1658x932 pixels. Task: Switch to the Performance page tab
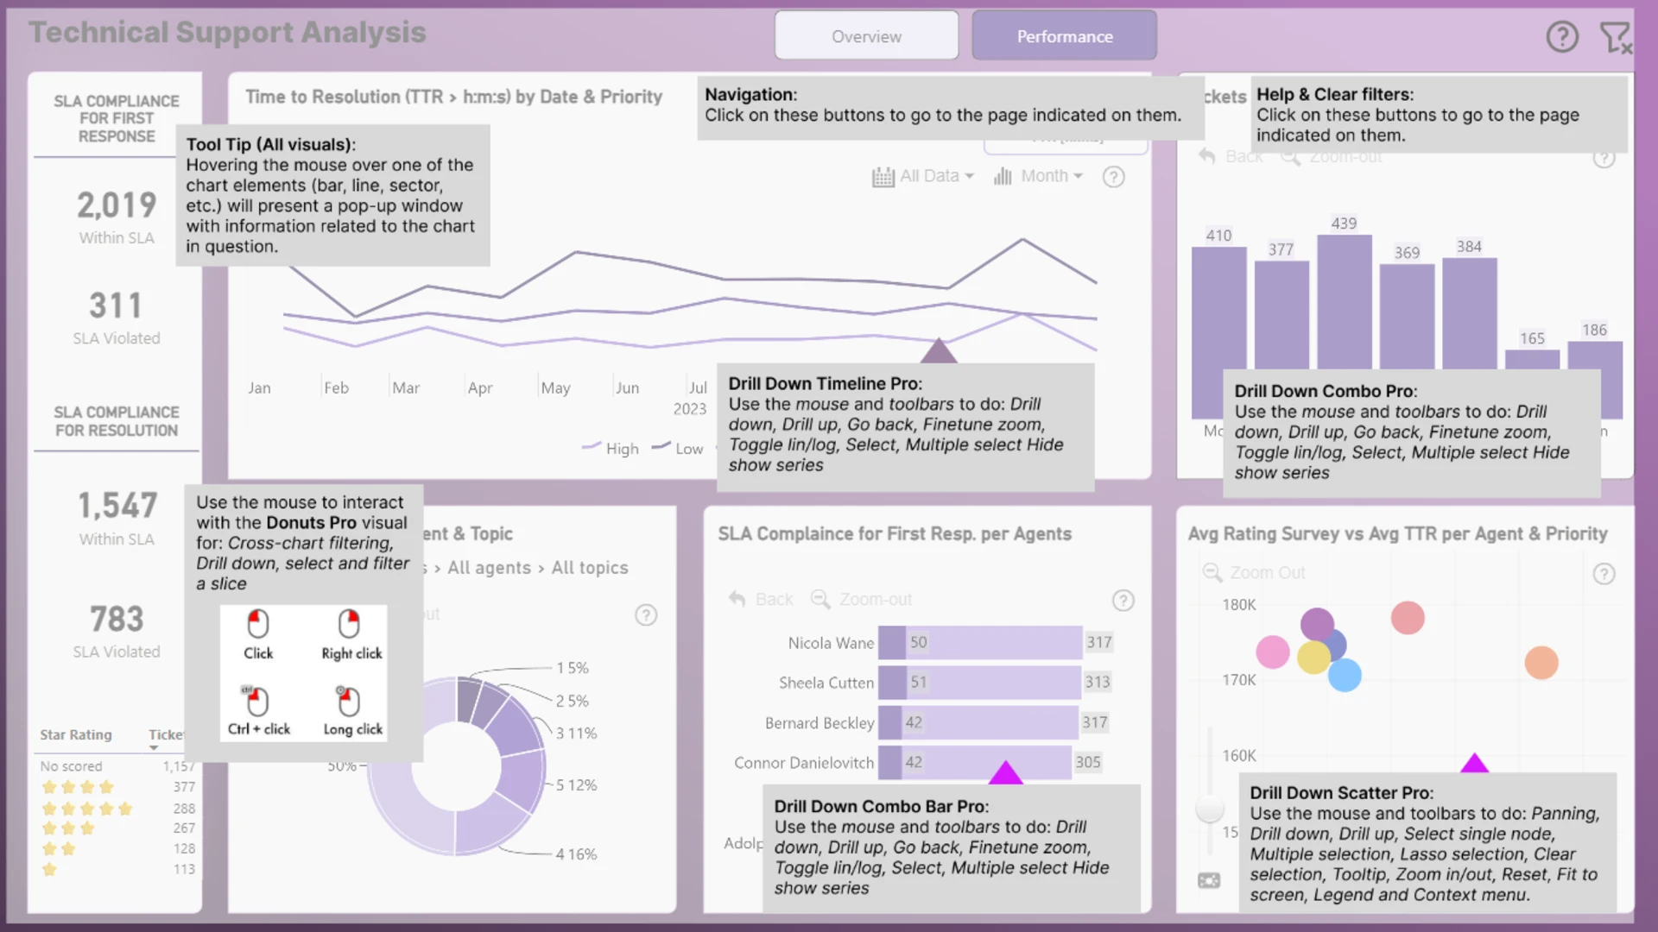click(x=1064, y=36)
